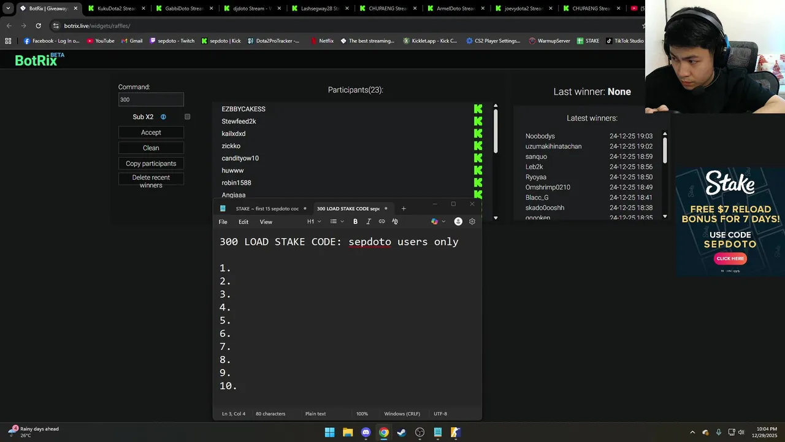Show hidden system tray icons
Viewport: 785px width, 442px height.
coord(692,432)
